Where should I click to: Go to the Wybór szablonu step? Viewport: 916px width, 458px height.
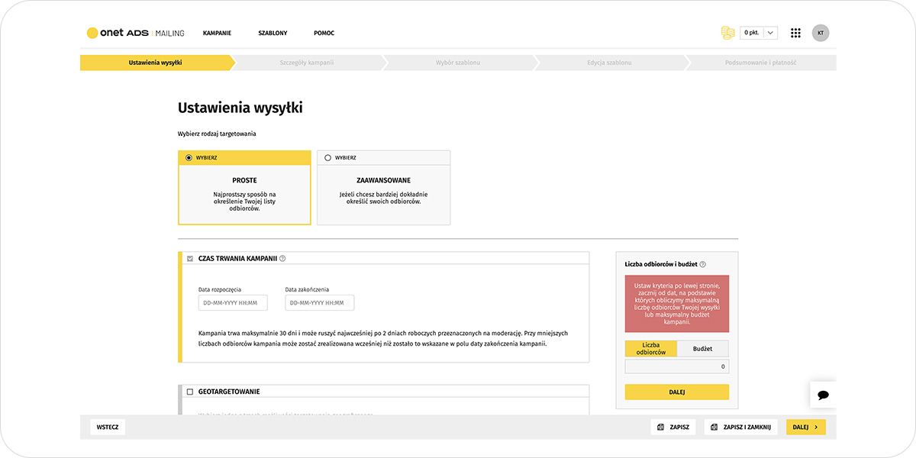(x=458, y=63)
